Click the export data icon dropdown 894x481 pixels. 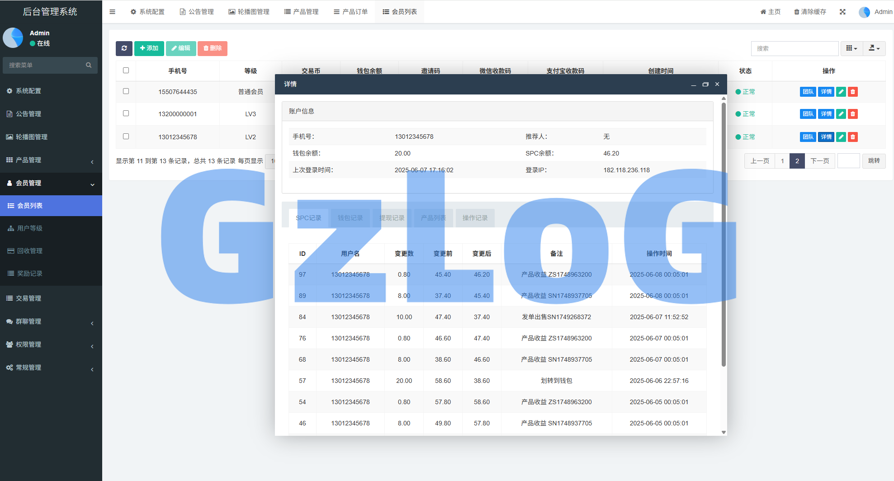874,48
